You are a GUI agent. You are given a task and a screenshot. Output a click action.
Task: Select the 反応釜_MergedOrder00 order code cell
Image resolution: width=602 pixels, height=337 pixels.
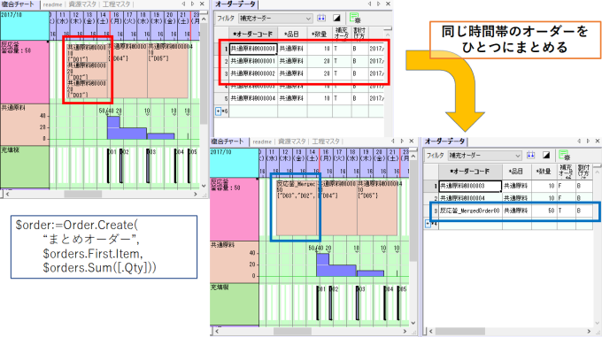tap(470, 211)
